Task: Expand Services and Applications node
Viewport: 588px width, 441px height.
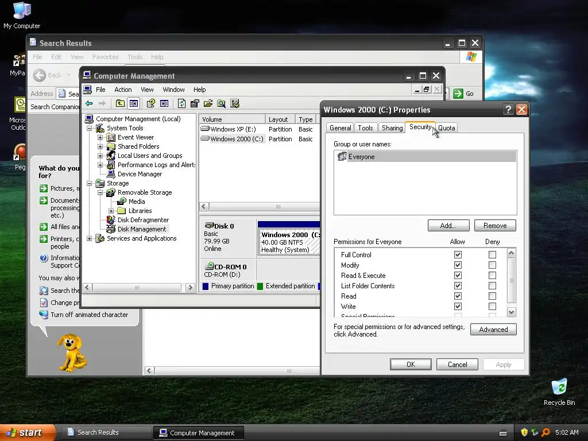Action: [89, 238]
